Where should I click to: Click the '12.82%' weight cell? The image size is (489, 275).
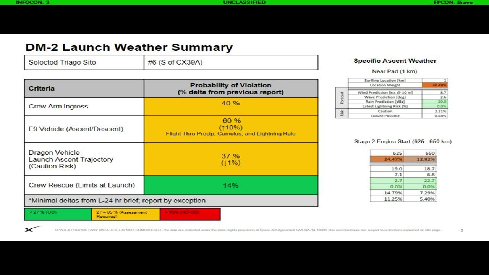coord(419,159)
